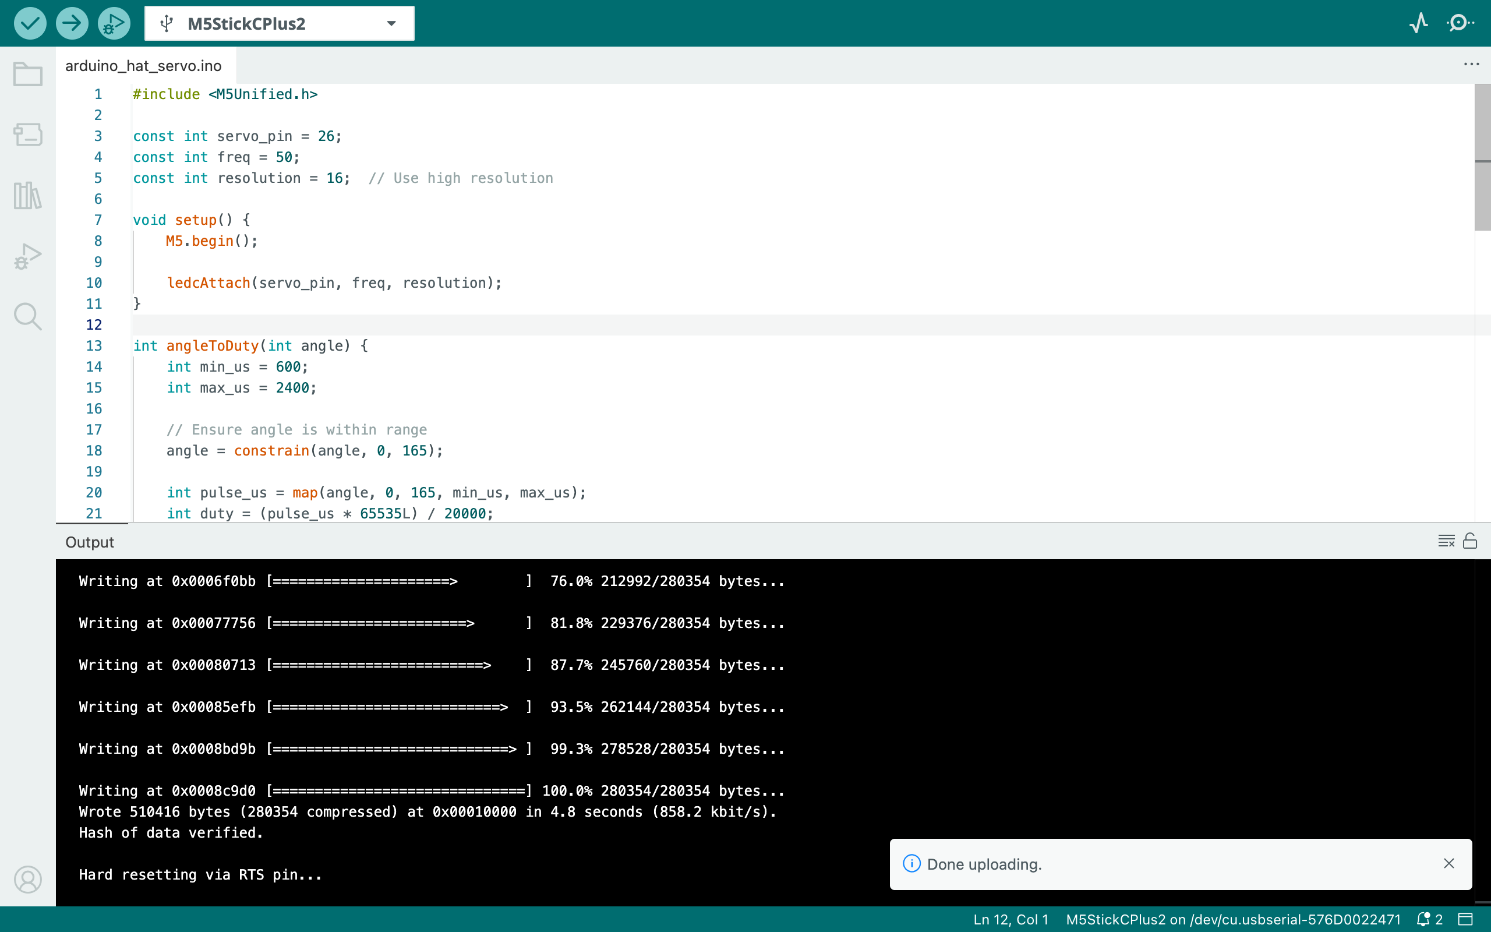This screenshot has width=1491, height=932.
Task: Click the Verify sketch checkmark button
Action: 30,23
